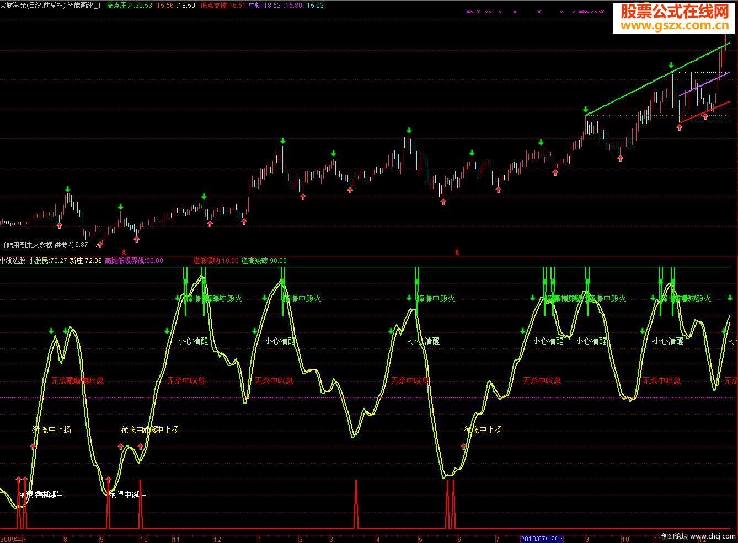Click the red lower support trend line
The height and width of the screenshot is (543, 738).
coord(705,112)
